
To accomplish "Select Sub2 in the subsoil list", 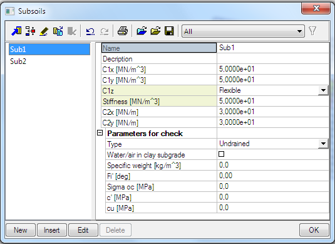I will point(18,61).
